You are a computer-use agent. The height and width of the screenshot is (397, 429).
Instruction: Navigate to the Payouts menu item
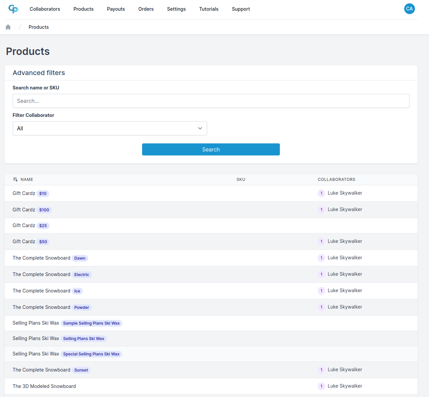coord(116,9)
